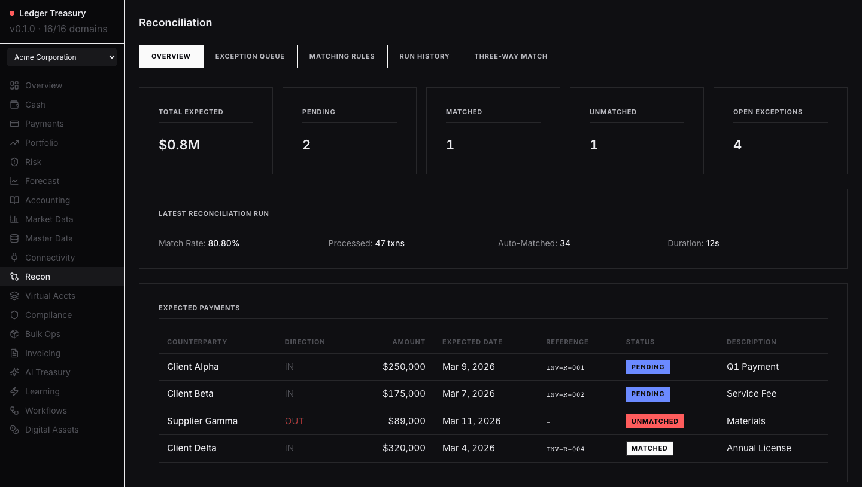The image size is (862, 487).
Task: Click the Payments card icon
Action: pyautogui.click(x=14, y=124)
